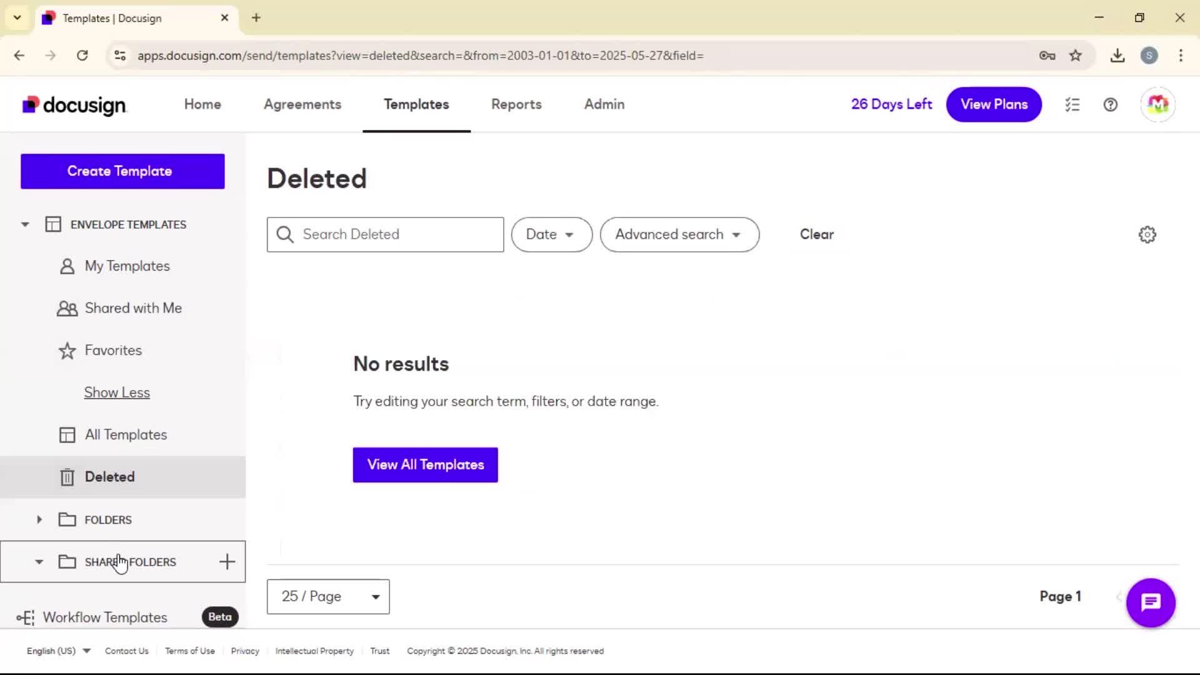1200x675 pixels.
Task: Click View Plans button
Action: click(x=994, y=104)
